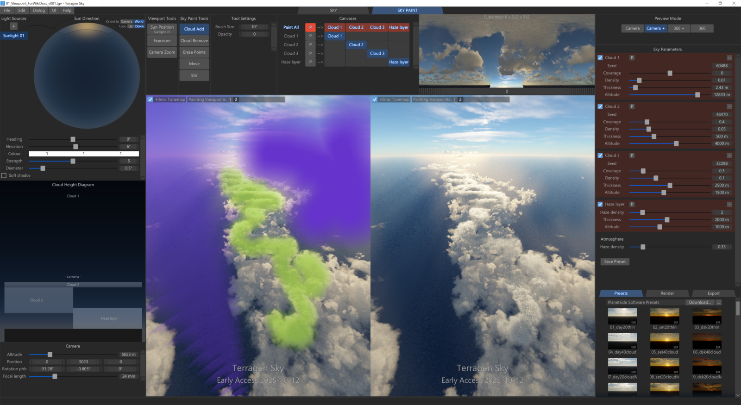Click the P icon beside Cloud 1 parameters
Screen dimensions: 741x405
click(x=632, y=58)
